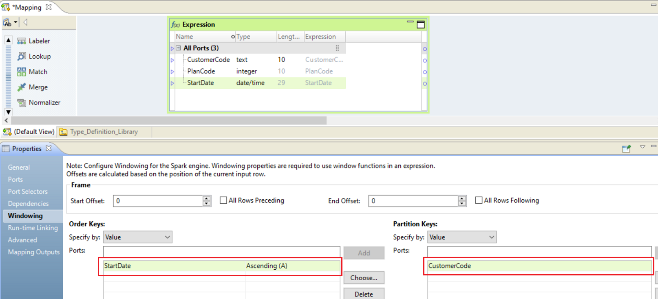Minimize the Properties view
658x299 pixels.
coord(653,146)
